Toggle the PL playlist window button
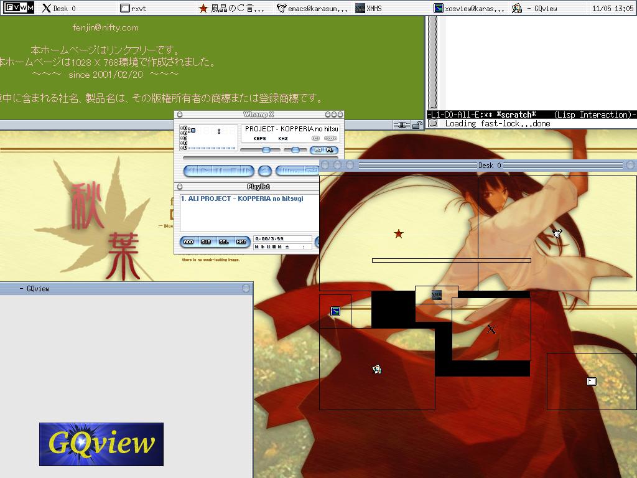The width and height of the screenshot is (637, 478). [x=330, y=150]
